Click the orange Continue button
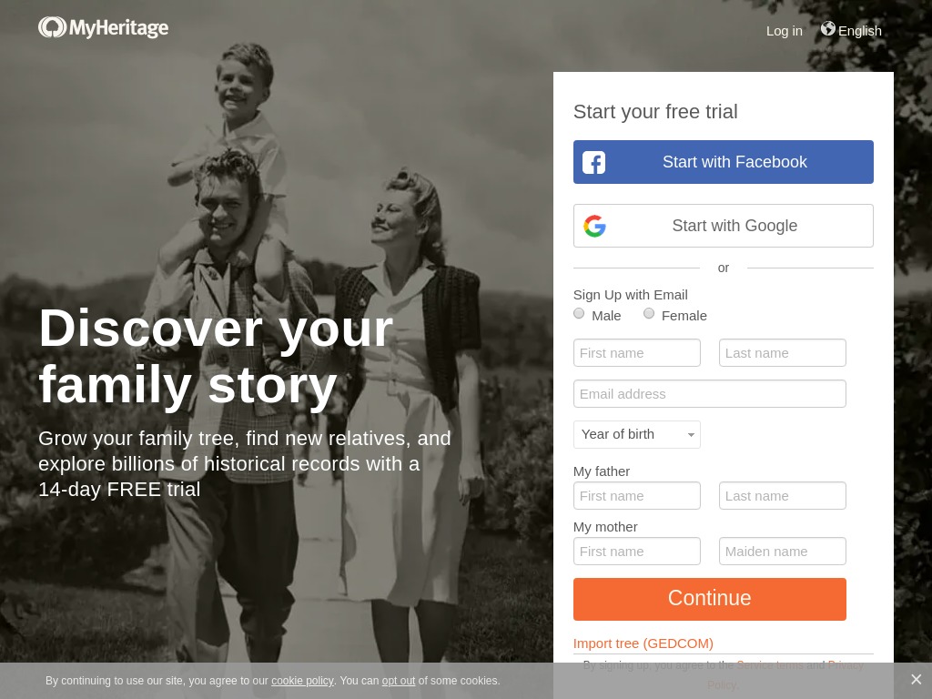This screenshot has width=932, height=699. coord(710,599)
